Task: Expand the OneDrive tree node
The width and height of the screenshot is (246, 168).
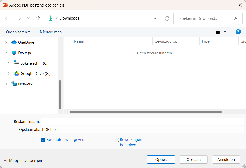Action: coord(6,42)
